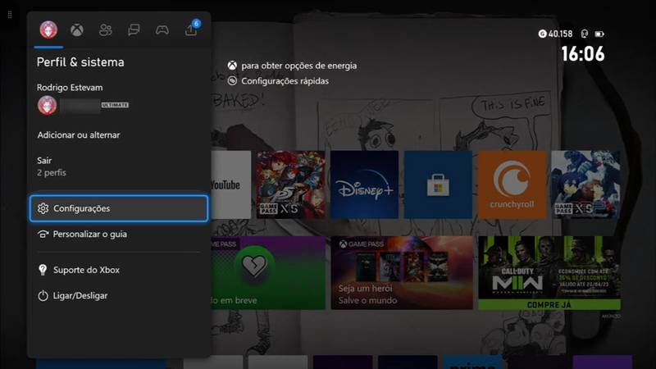Click the Ligar/Desligar power icon
This screenshot has height=369, width=656.
(x=43, y=296)
